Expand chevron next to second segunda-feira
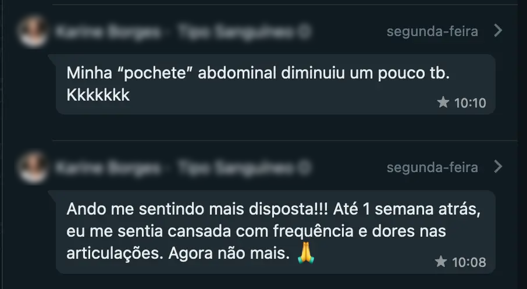 [498, 167]
